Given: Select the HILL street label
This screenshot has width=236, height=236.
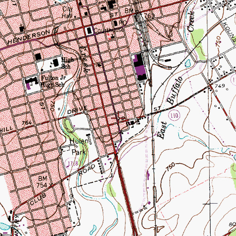Looking at the screenshot, I should coord(6,129).
